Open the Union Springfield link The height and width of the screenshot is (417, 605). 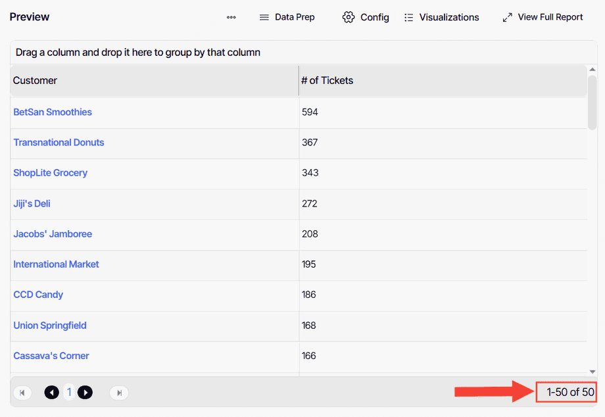pyautogui.click(x=50, y=326)
